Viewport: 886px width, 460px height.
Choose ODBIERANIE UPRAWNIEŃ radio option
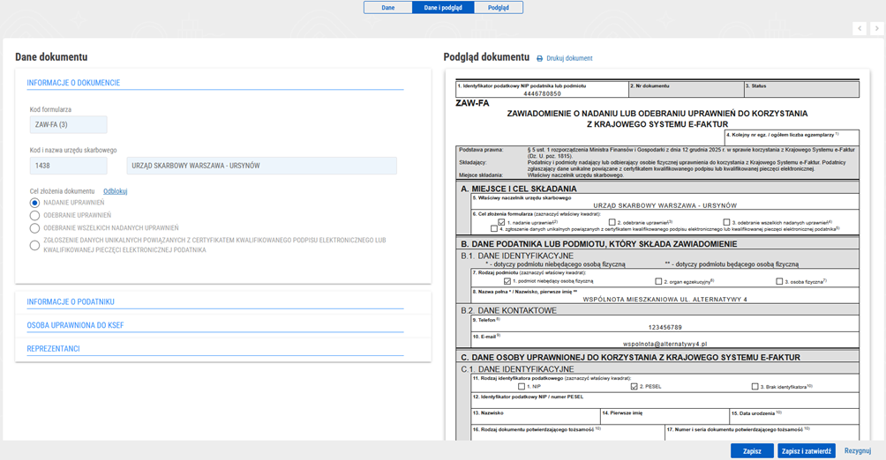(x=35, y=215)
